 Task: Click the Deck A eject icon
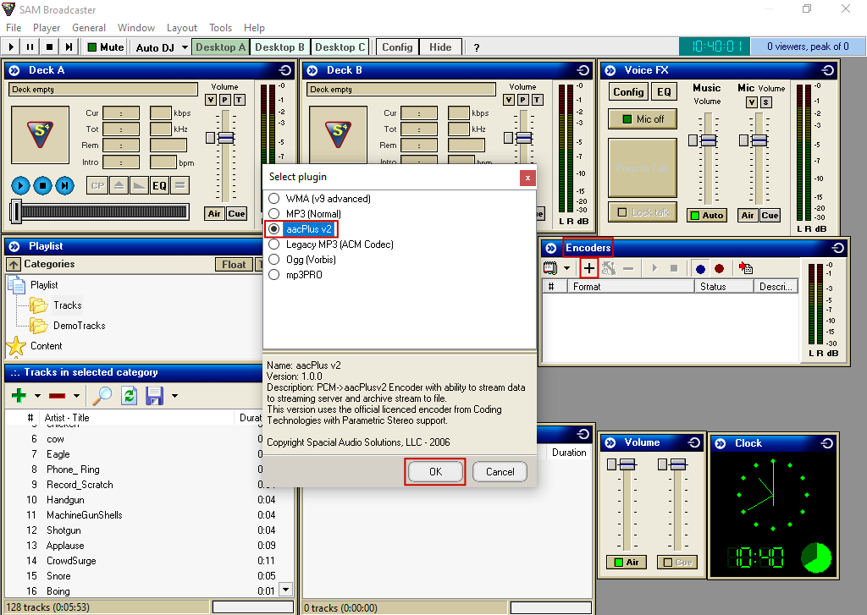(119, 186)
